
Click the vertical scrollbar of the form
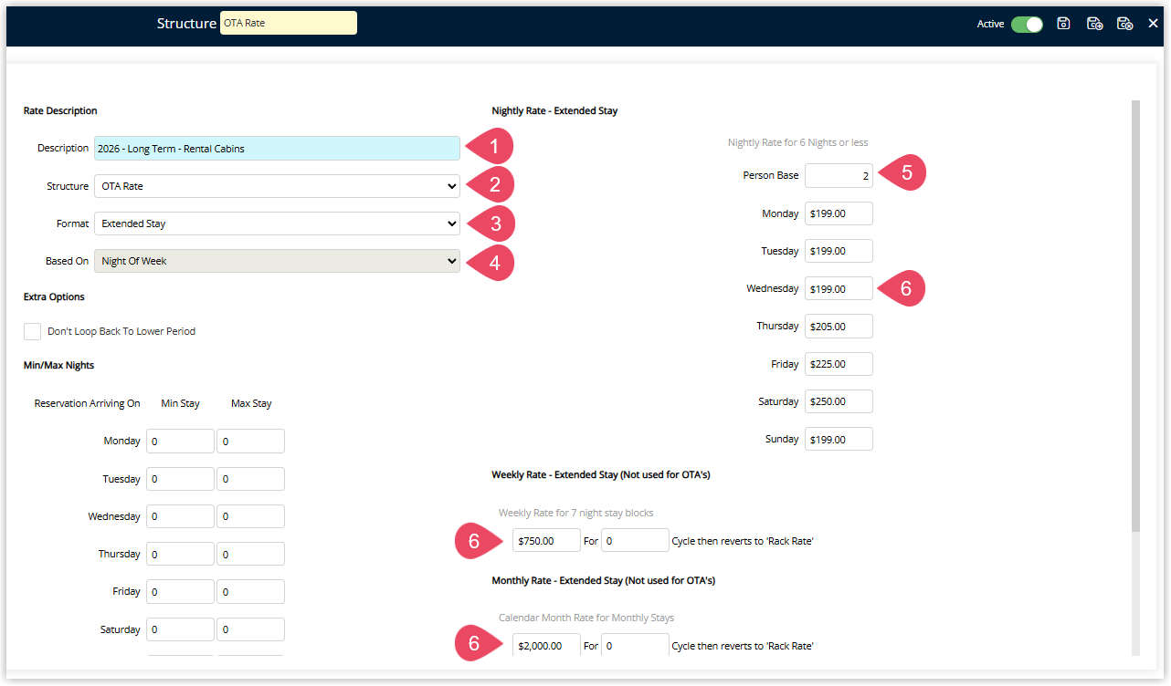[1135, 317]
